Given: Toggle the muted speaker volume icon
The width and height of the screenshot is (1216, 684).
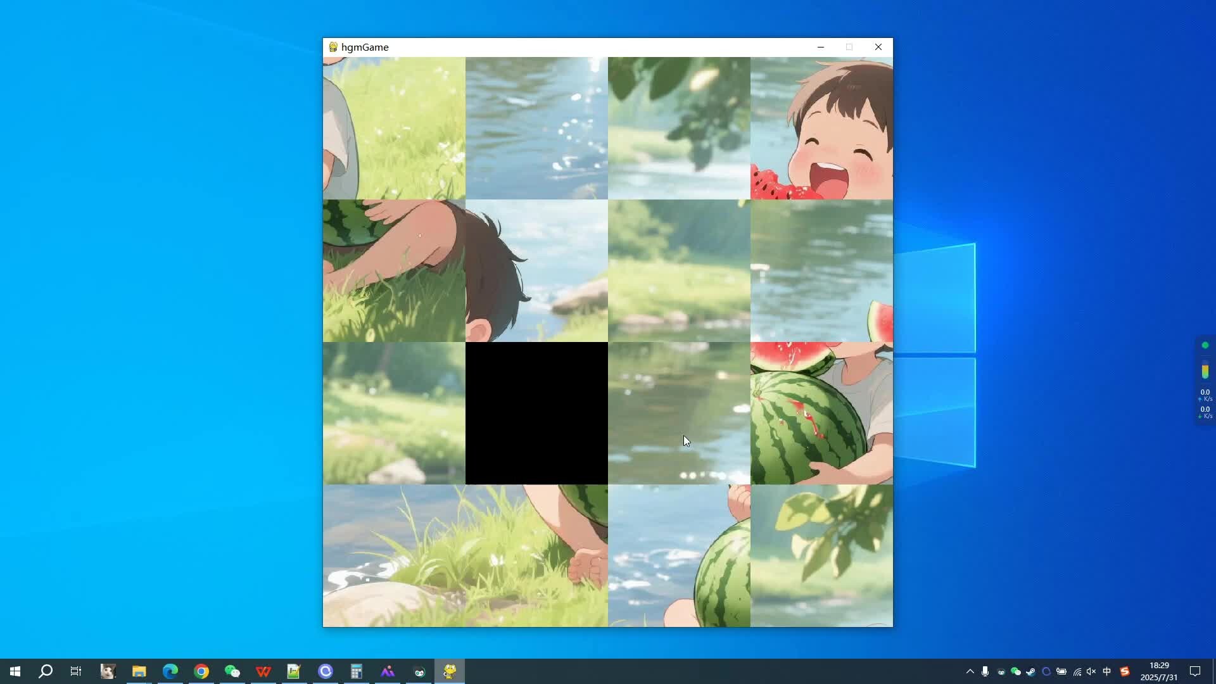Looking at the screenshot, I should pos(1091,671).
